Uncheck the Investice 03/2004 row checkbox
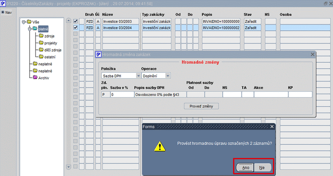The width and height of the screenshot is (333, 176). tap(75, 27)
